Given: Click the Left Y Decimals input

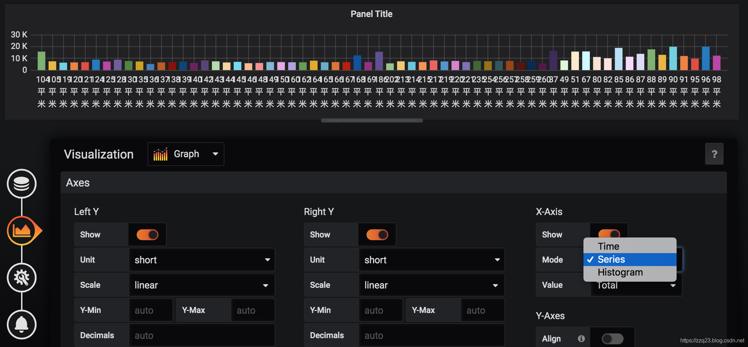Looking at the screenshot, I should coord(202,335).
